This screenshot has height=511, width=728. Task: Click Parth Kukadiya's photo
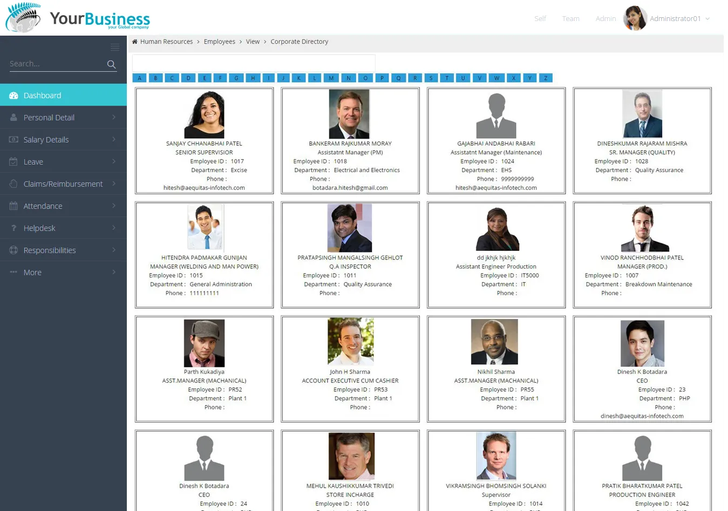click(204, 343)
